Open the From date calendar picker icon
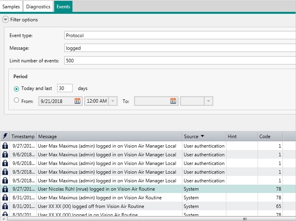 tap(78, 101)
